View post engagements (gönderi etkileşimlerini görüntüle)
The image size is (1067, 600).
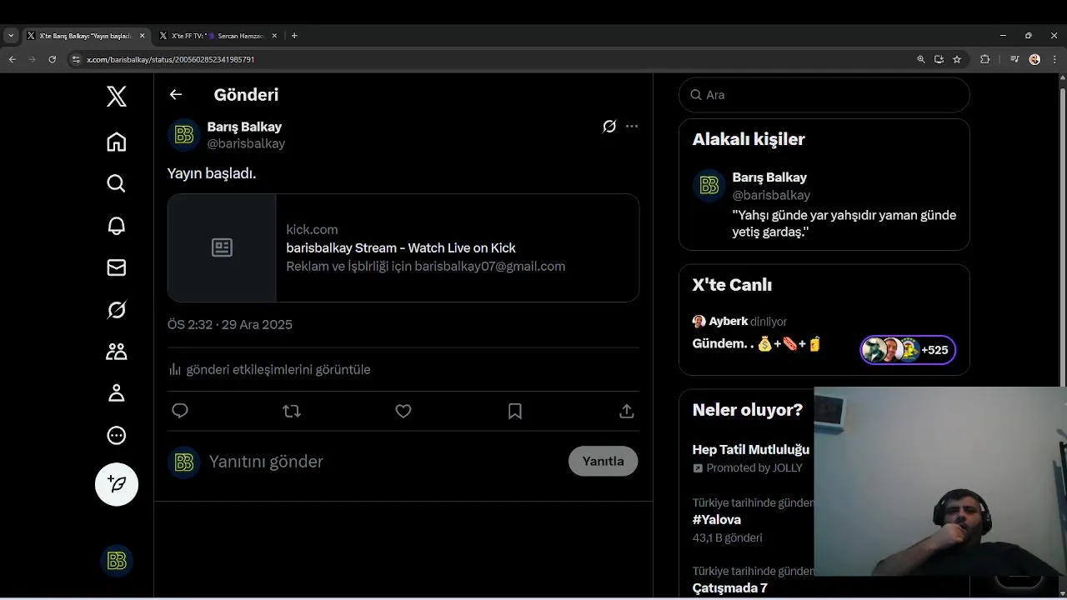coord(269,369)
